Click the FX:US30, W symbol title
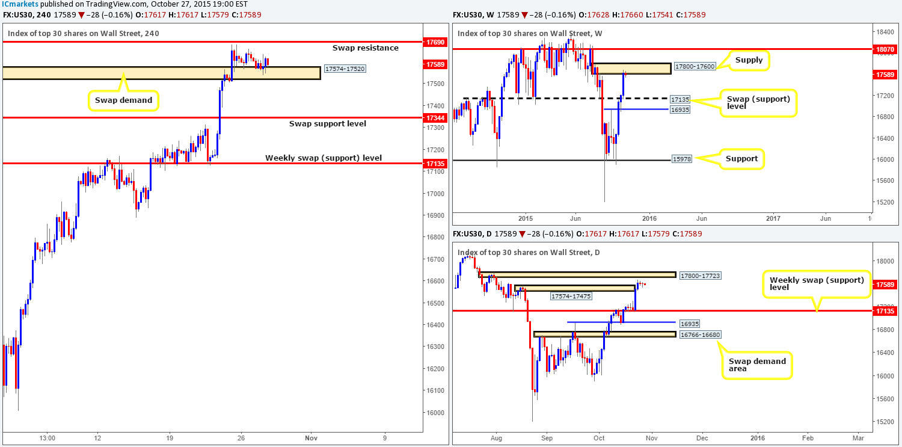This screenshot has height=447, width=902. pos(473,15)
